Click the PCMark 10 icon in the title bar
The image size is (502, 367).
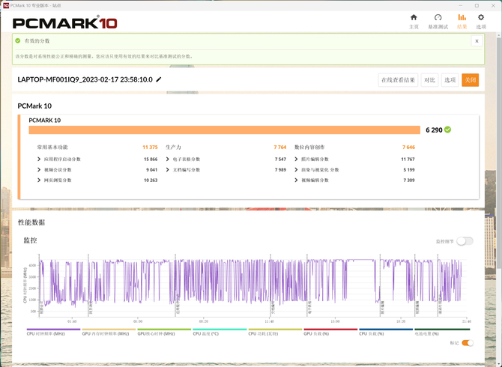[x=6, y=5]
